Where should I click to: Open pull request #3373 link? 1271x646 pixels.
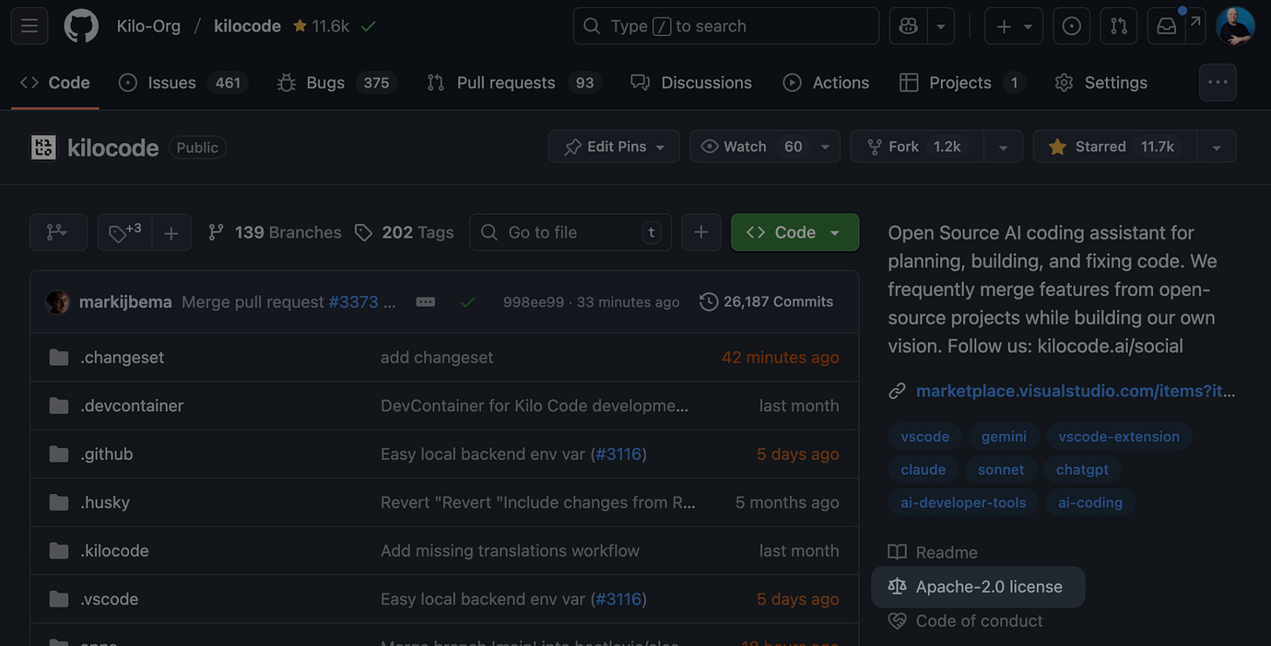(354, 302)
